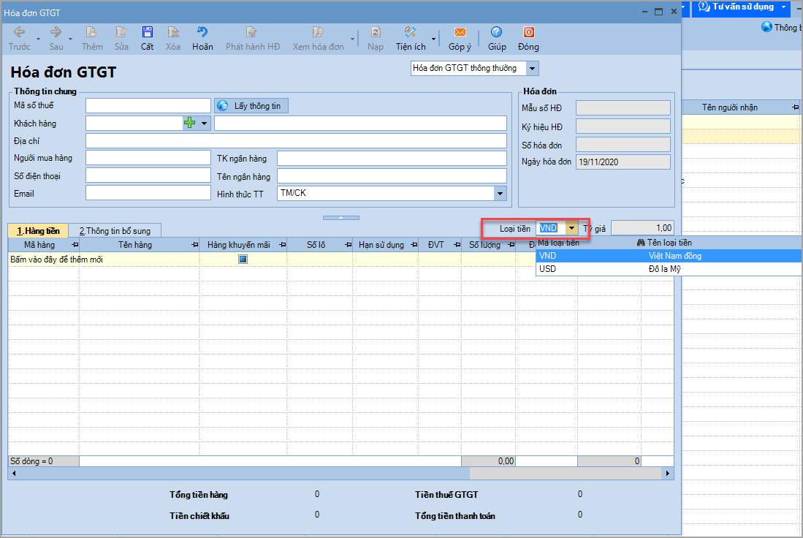
Task: Open the Tiện ích utilities tool
Action: [411, 39]
